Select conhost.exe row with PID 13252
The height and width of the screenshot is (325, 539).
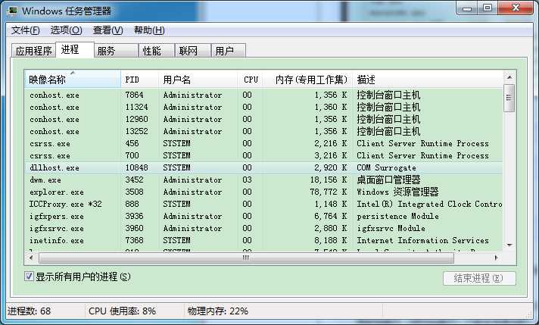(x=263, y=131)
